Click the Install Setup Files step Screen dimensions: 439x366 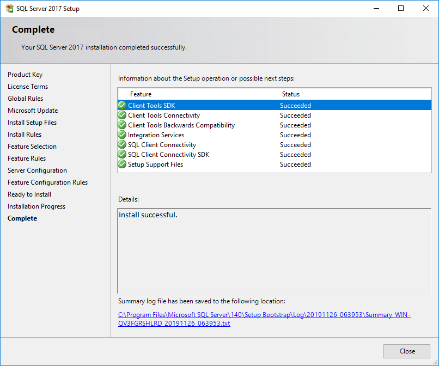click(32, 123)
